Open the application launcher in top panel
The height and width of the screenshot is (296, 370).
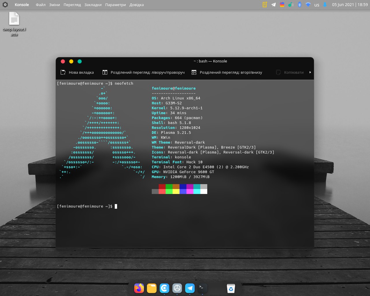pyautogui.click(x=5, y=5)
